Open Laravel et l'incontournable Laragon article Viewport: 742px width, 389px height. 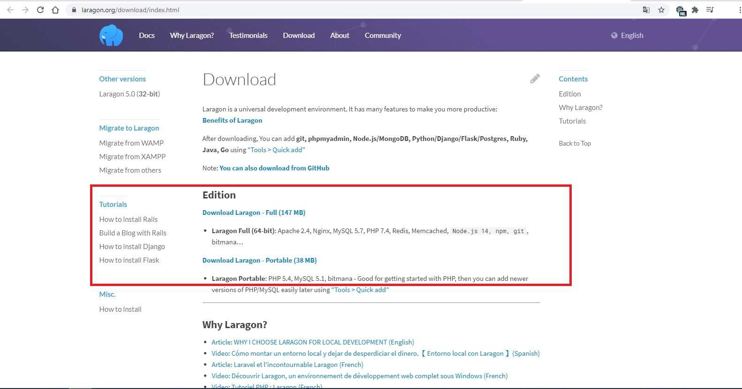288,365
